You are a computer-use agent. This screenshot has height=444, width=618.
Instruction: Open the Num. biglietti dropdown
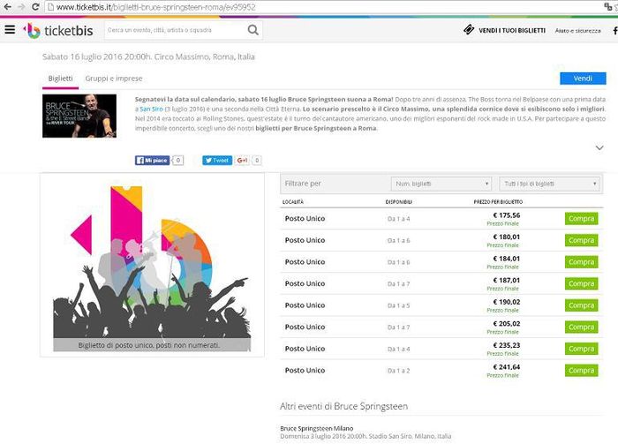pos(441,184)
